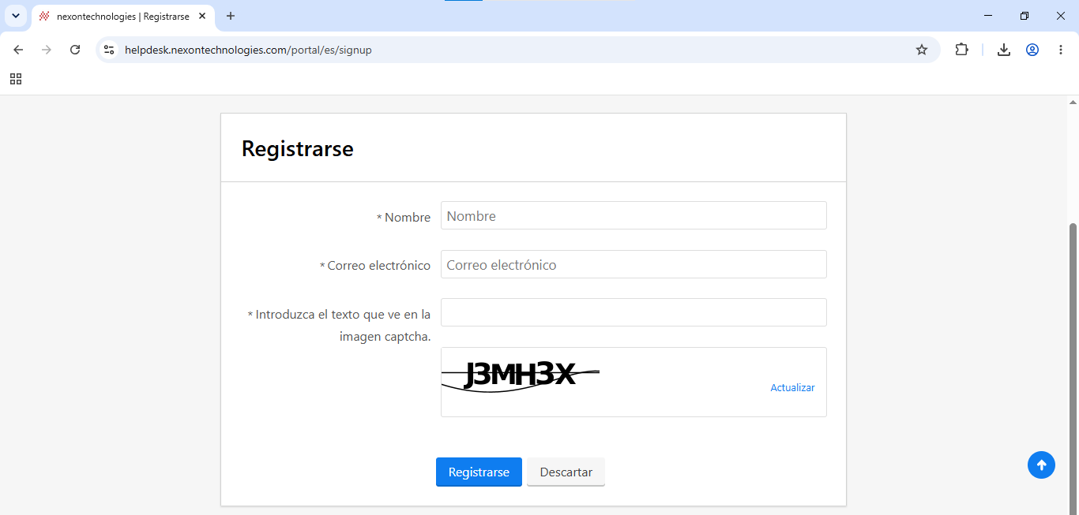
Task: Open the Chrome profile icon
Action: tap(1032, 50)
